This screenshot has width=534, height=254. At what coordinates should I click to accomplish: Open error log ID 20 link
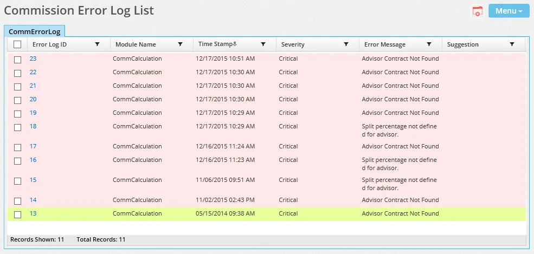33,99
